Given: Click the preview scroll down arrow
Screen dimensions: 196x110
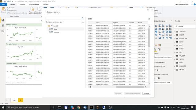Looking at the screenshot, I should point(149,83).
